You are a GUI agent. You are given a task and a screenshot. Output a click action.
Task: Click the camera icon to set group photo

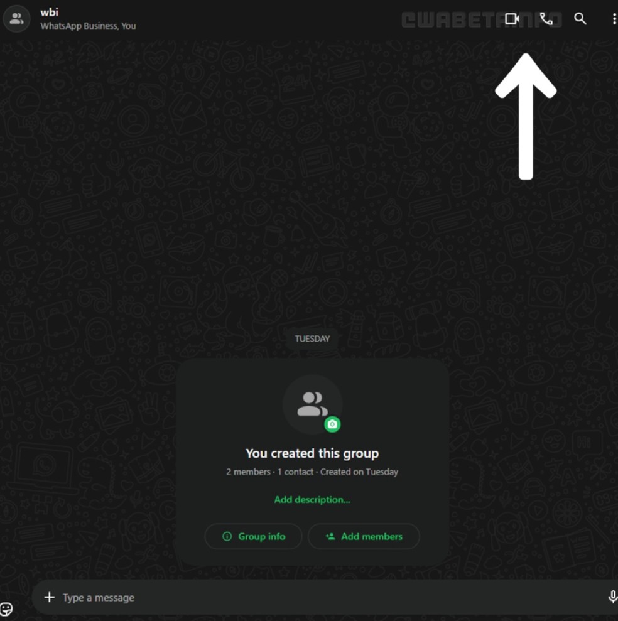click(x=333, y=424)
